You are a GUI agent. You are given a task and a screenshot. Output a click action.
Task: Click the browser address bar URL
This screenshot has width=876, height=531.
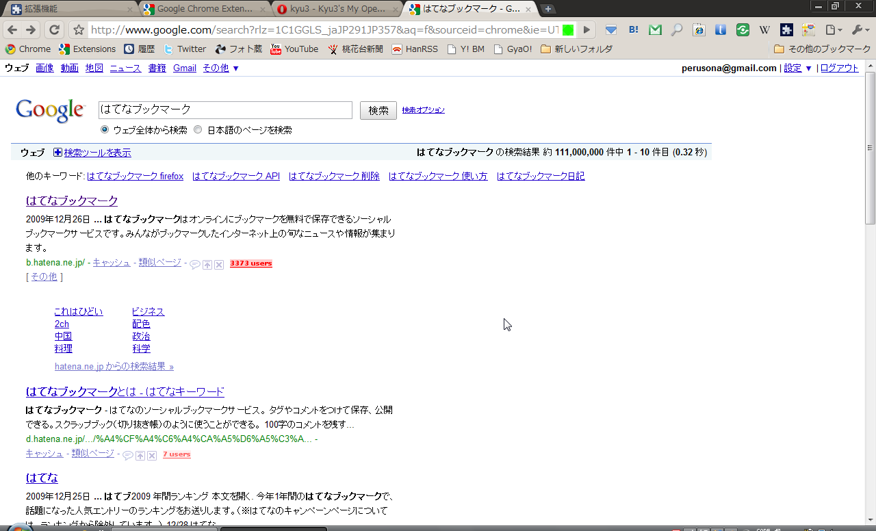(x=324, y=30)
